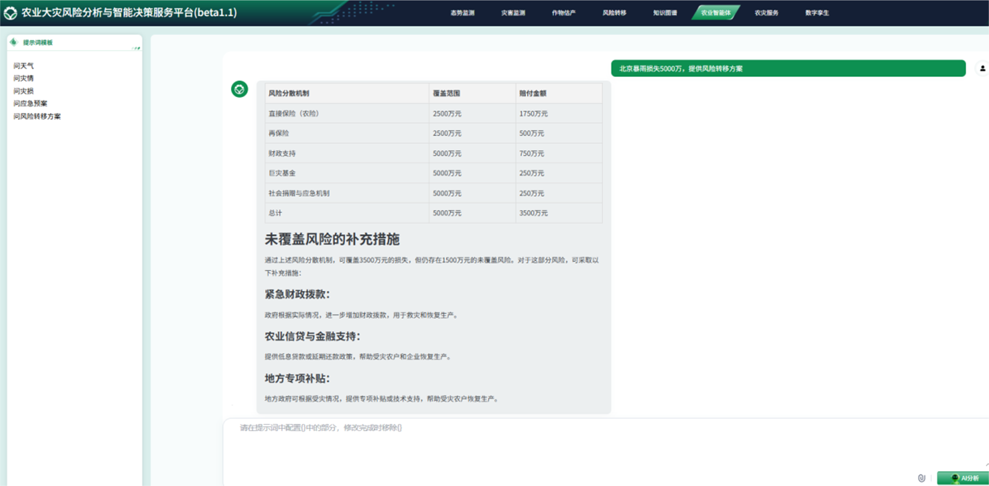Viewport: 989px width, 486px height.
Task: Click the green leaf icon on 提示词模板 panel
Action: tap(14, 42)
